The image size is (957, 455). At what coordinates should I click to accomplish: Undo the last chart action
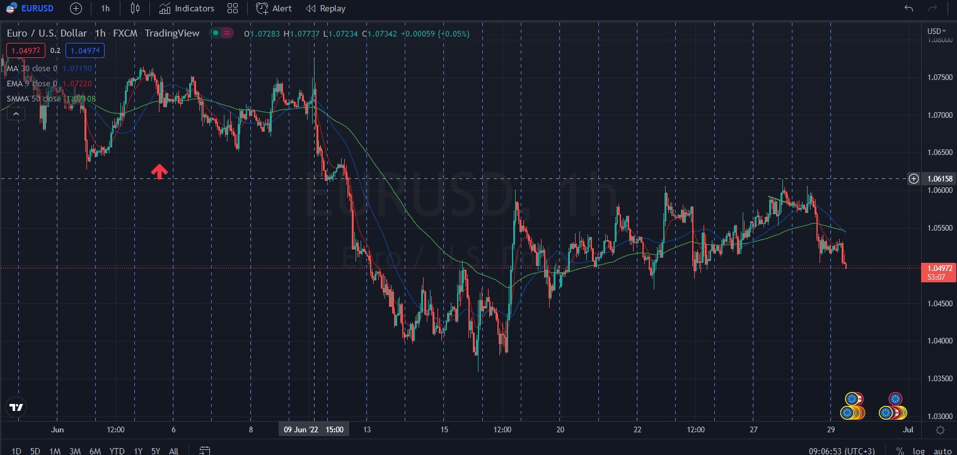tap(908, 8)
